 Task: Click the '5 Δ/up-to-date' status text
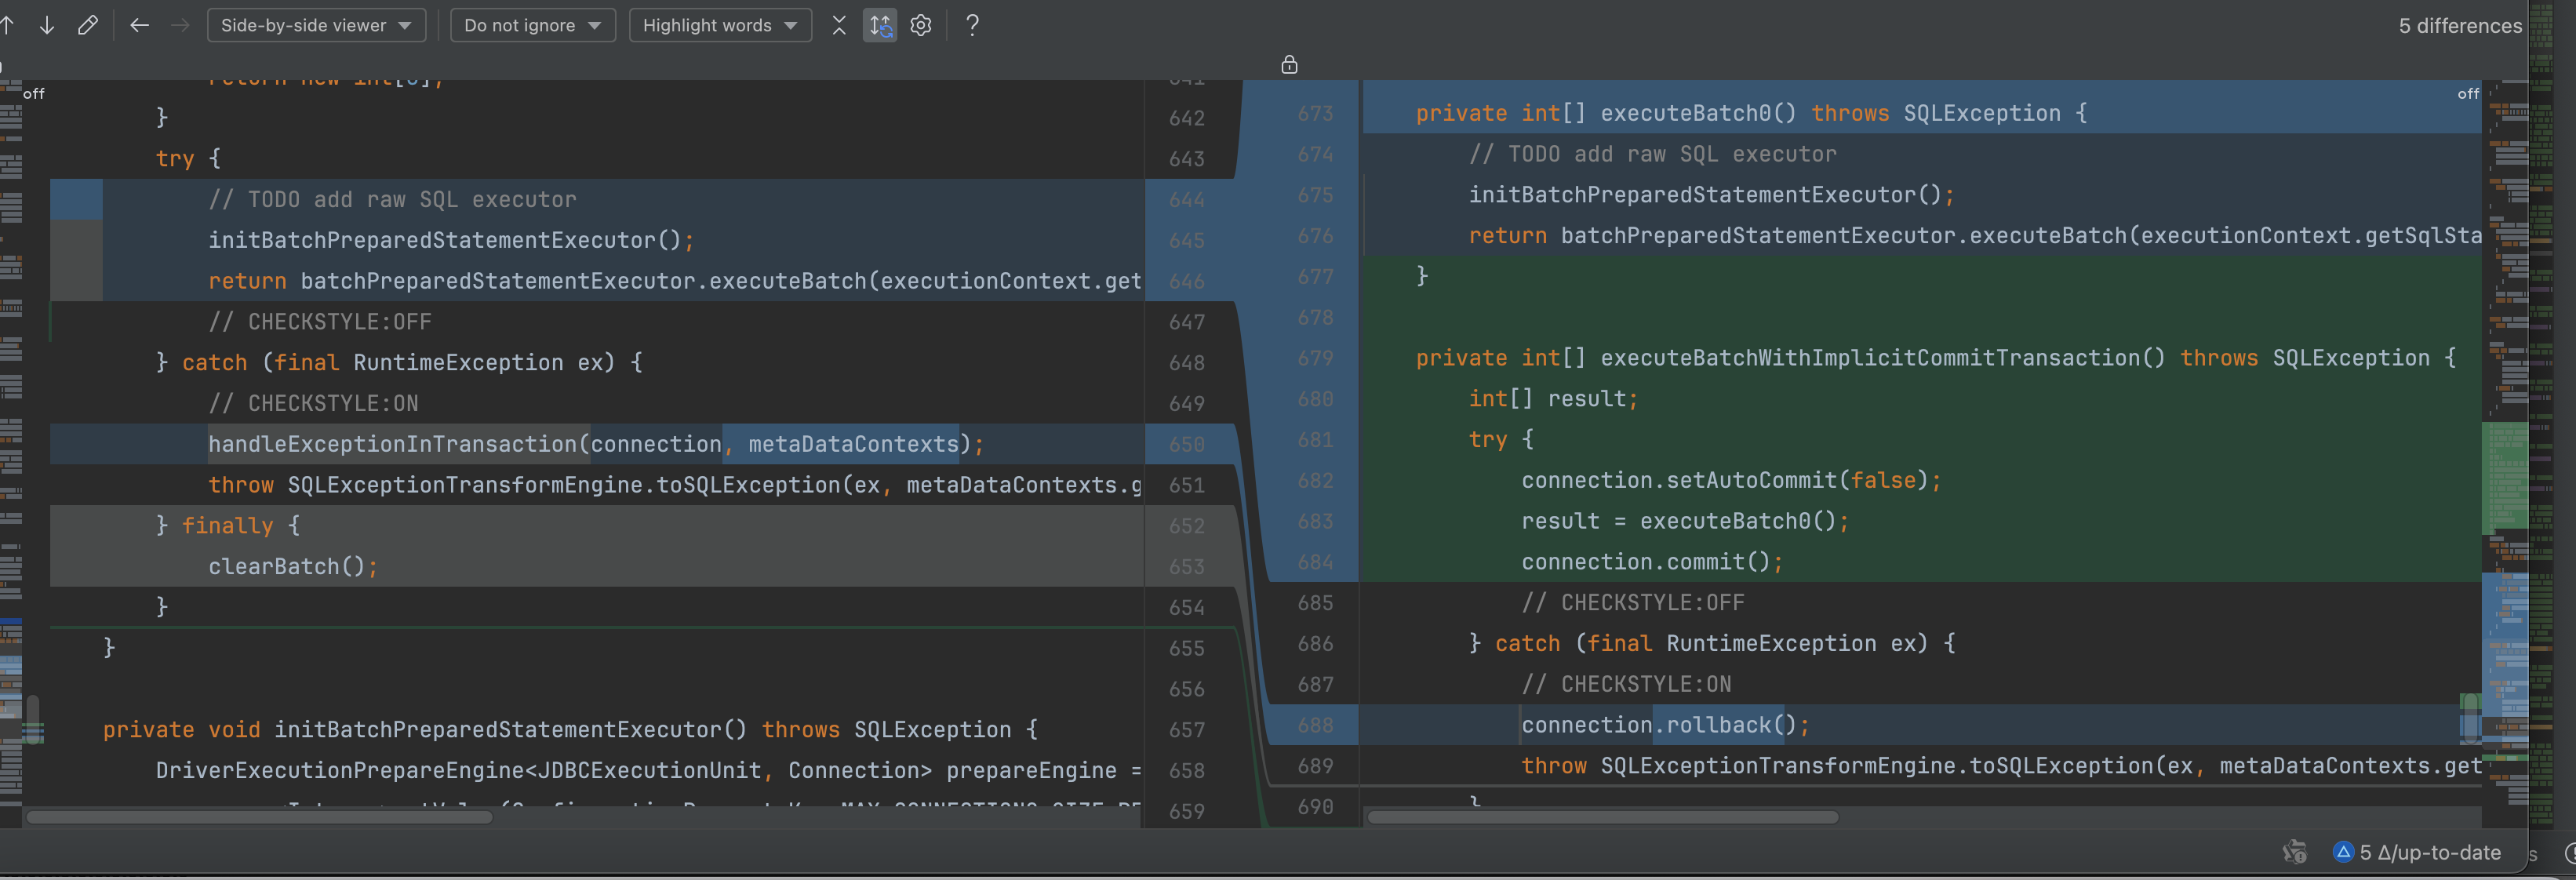tap(2430, 852)
